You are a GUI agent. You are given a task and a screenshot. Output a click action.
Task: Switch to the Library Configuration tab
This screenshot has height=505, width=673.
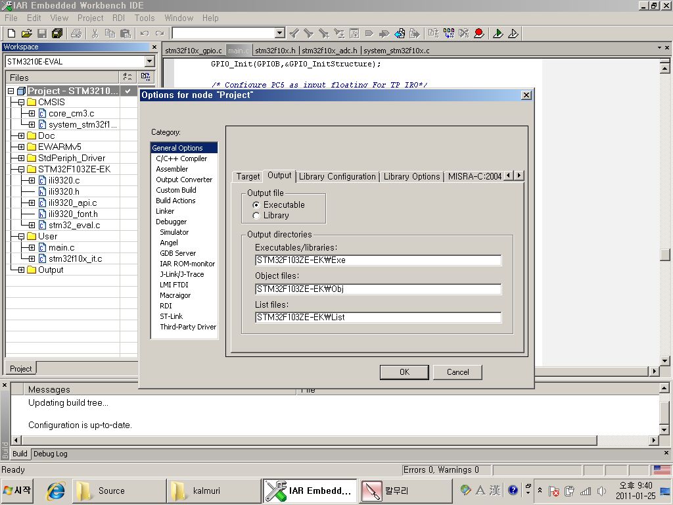[337, 176]
